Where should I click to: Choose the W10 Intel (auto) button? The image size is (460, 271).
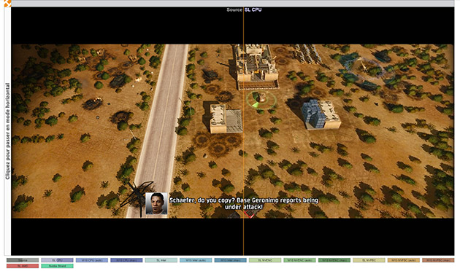click(x=196, y=260)
